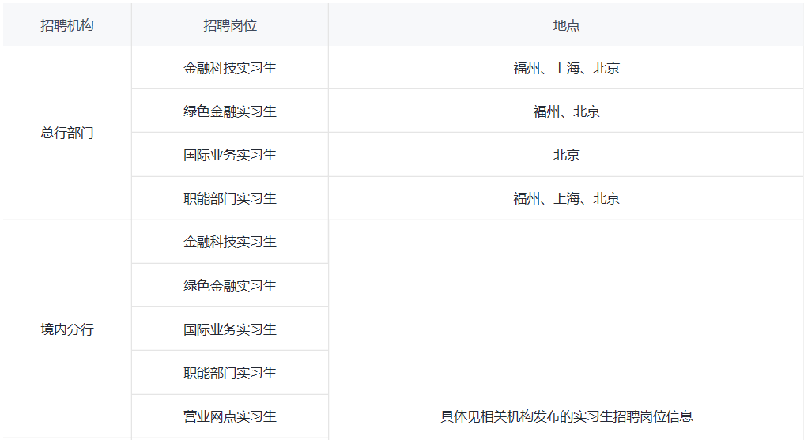The image size is (804, 440).
Task: Click 绿色金融实习生 under 境内分行
Action: coord(230,286)
